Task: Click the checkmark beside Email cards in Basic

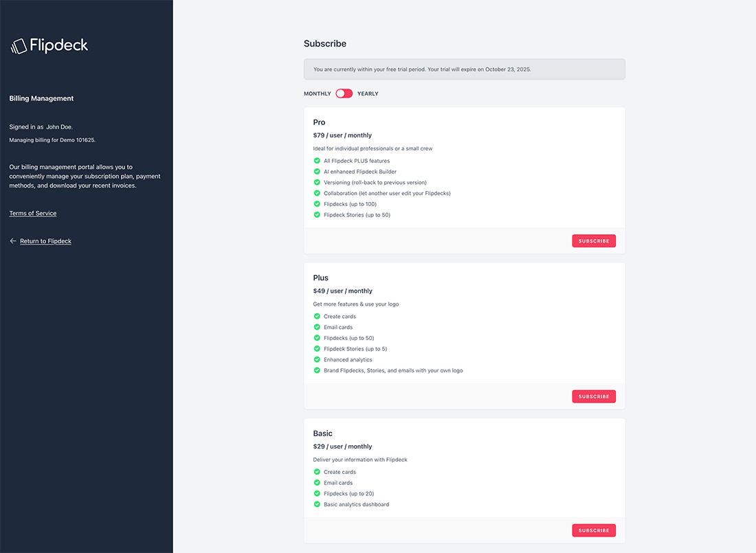Action: pyautogui.click(x=318, y=482)
